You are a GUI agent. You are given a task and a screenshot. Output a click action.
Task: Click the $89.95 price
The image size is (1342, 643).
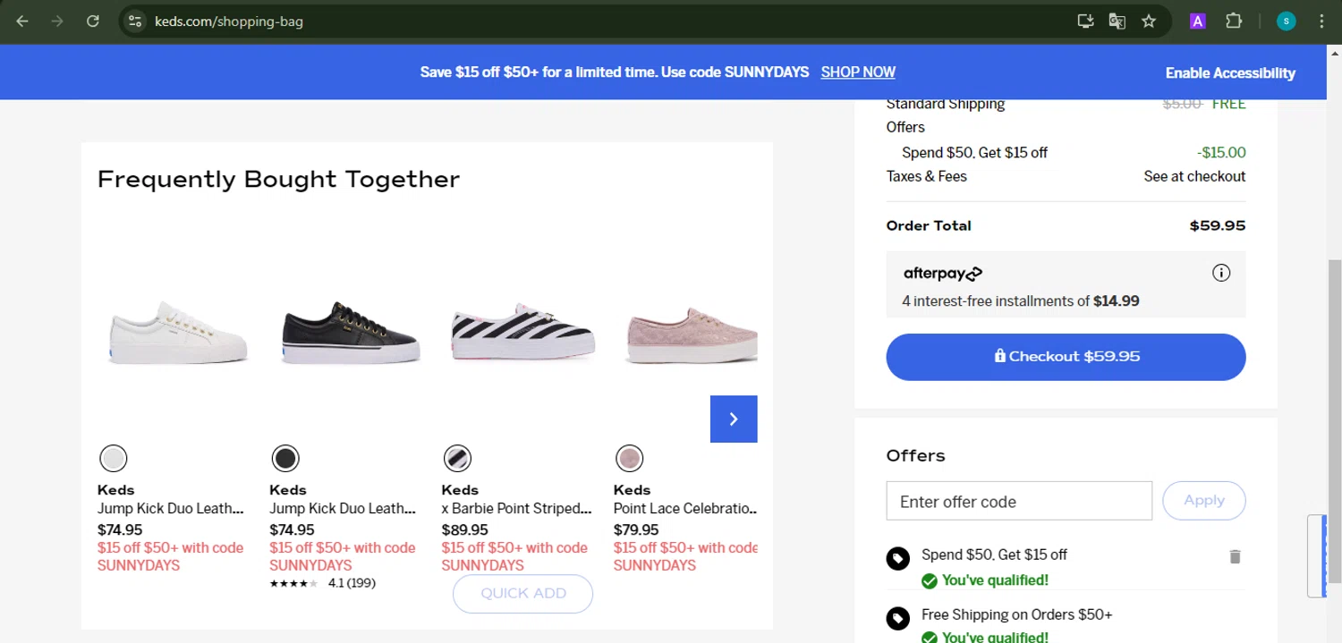click(x=464, y=529)
